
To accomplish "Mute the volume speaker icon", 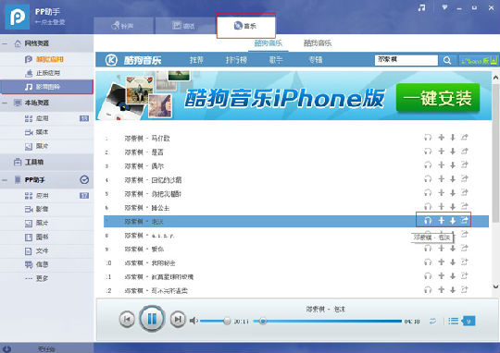I will point(194,321).
